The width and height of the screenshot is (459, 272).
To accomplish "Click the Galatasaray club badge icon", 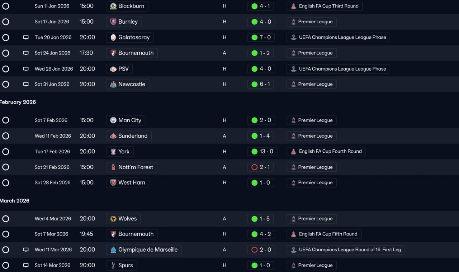I will coord(113,37).
